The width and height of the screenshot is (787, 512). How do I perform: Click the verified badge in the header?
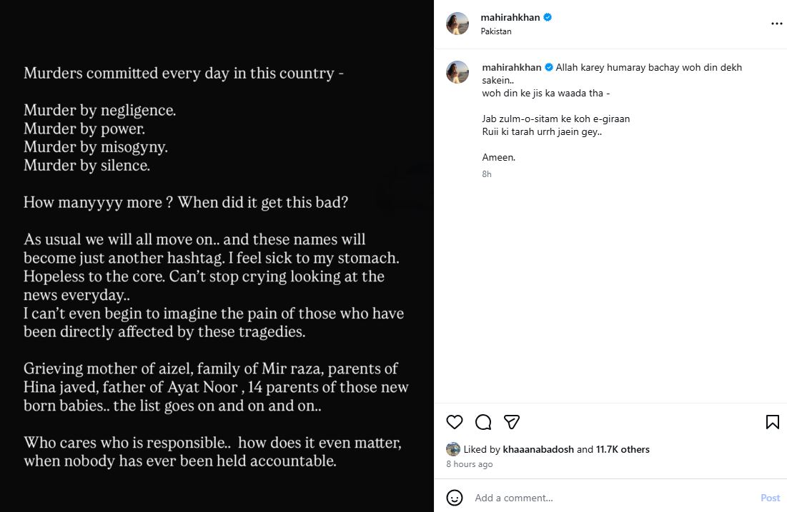tap(548, 17)
